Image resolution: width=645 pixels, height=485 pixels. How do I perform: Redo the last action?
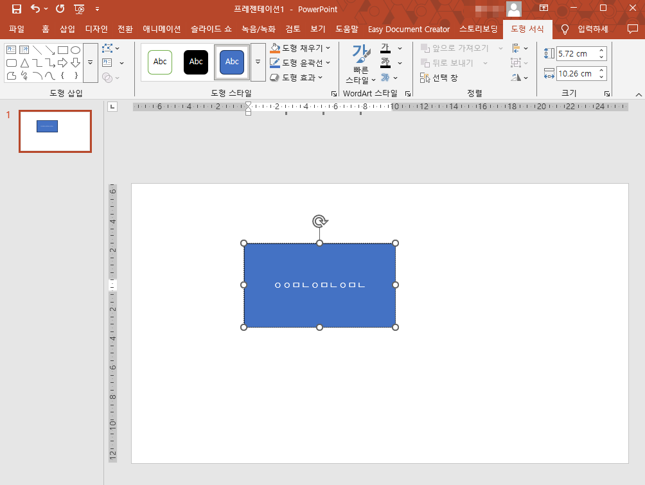60,8
